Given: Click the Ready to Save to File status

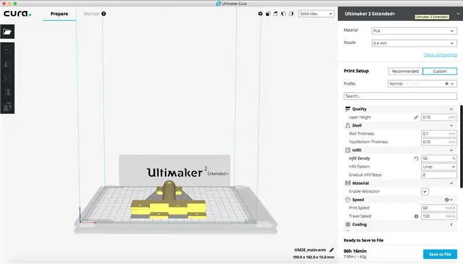Looking at the screenshot, I should 363,240.
